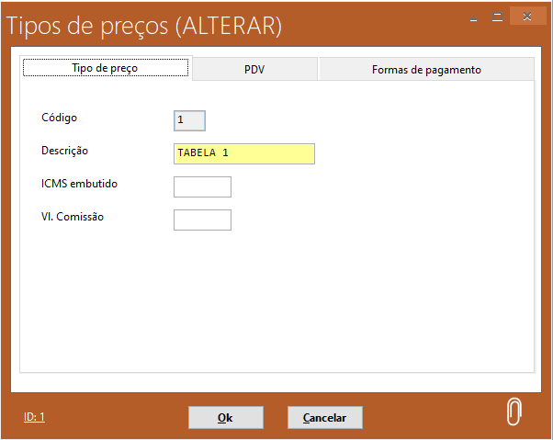Click the ICMS embutido label
The height and width of the screenshot is (440, 553).
(79, 184)
